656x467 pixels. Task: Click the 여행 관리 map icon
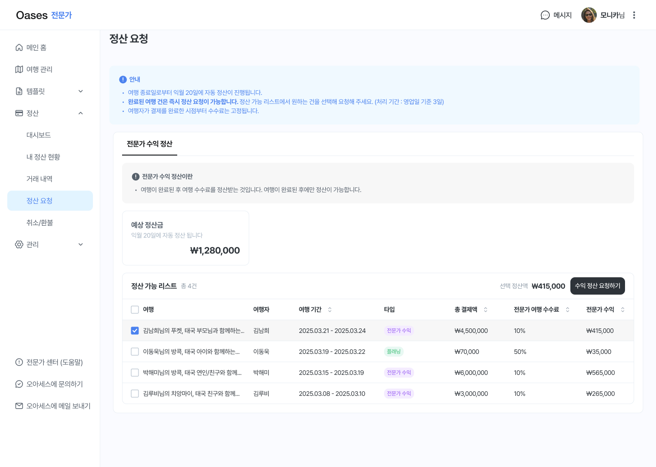[19, 69]
